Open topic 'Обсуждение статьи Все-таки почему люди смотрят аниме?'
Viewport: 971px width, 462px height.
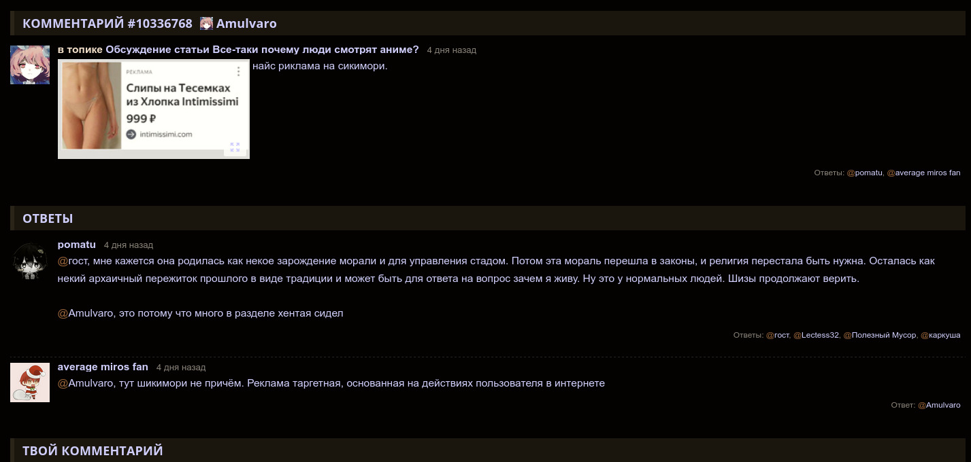262,50
